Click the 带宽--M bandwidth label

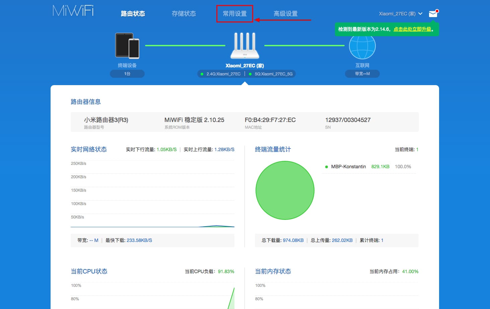pyautogui.click(x=362, y=74)
